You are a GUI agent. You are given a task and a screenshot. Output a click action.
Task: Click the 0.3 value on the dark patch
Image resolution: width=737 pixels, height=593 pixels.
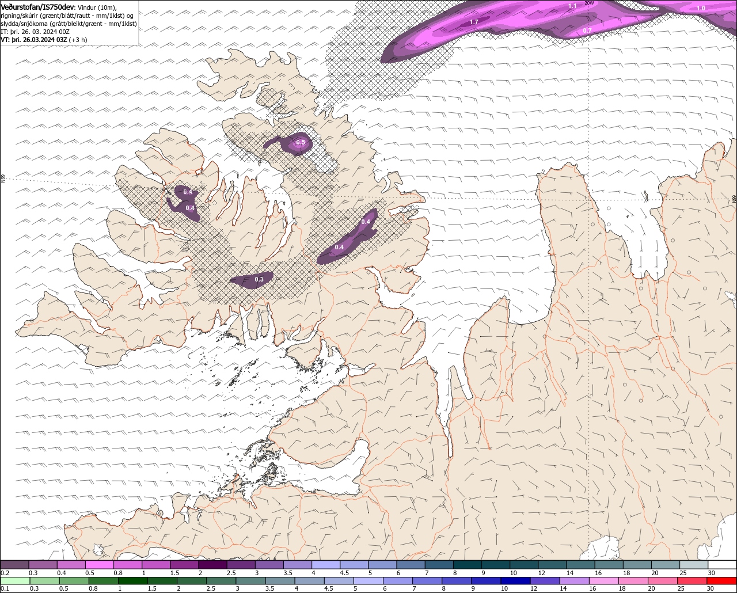click(x=259, y=279)
